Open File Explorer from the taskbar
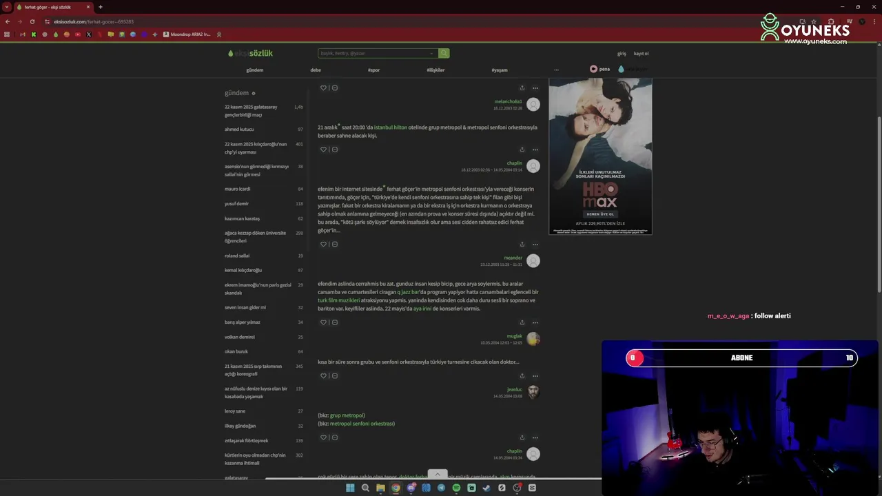This screenshot has width=882, height=496. [380, 488]
